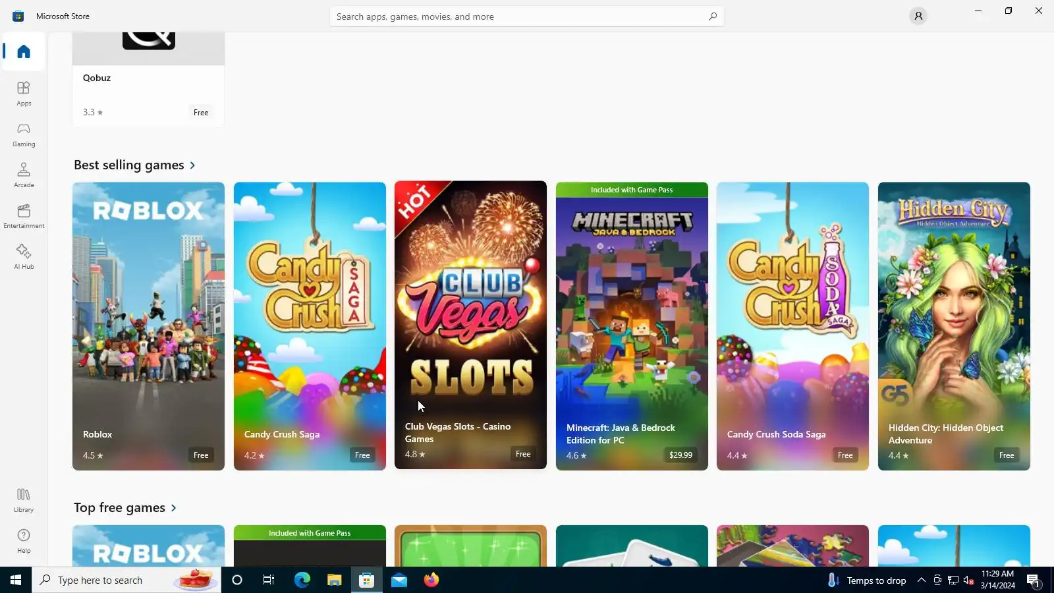Open Club Vegas Slots game card
The width and height of the screenshot is (1054, 593).
[470, 325]
